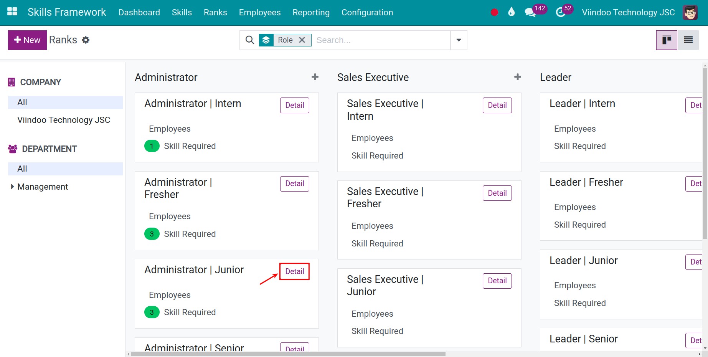
Task: Click the horizontal scrollbar at bottom
Action: point(288,354)
